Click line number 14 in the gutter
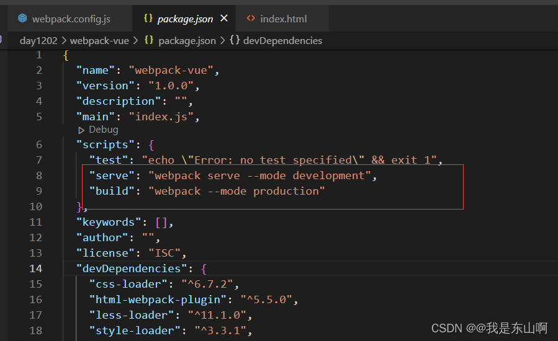The image size is (558, 341). pyautogui.click(x=35, y=268)
